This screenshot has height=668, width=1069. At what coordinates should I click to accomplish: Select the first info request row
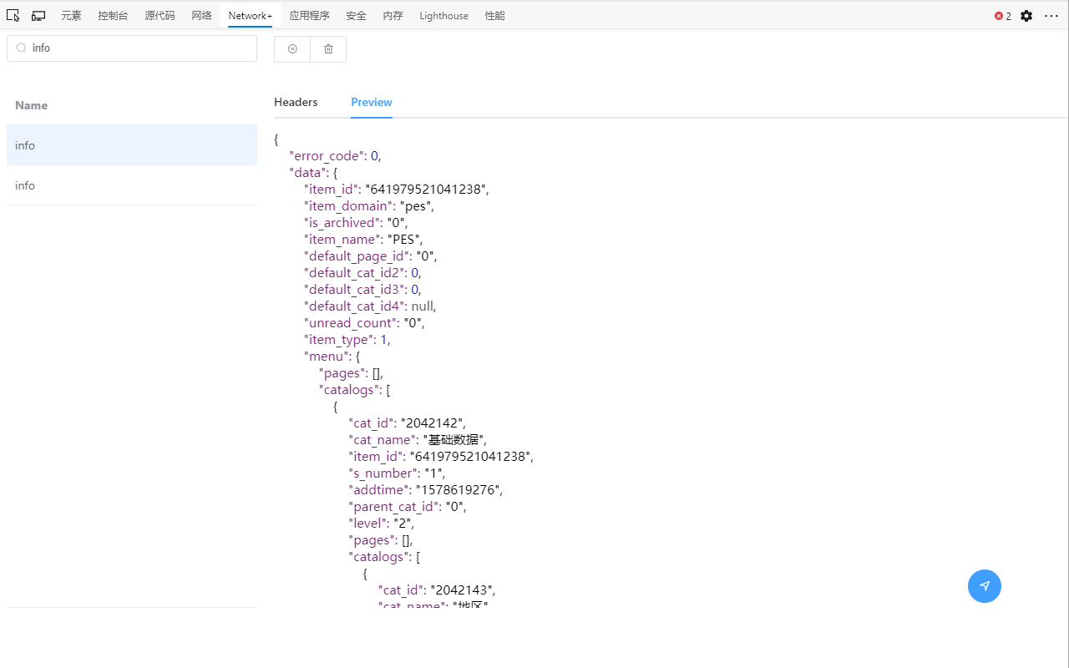click(132, 145)
